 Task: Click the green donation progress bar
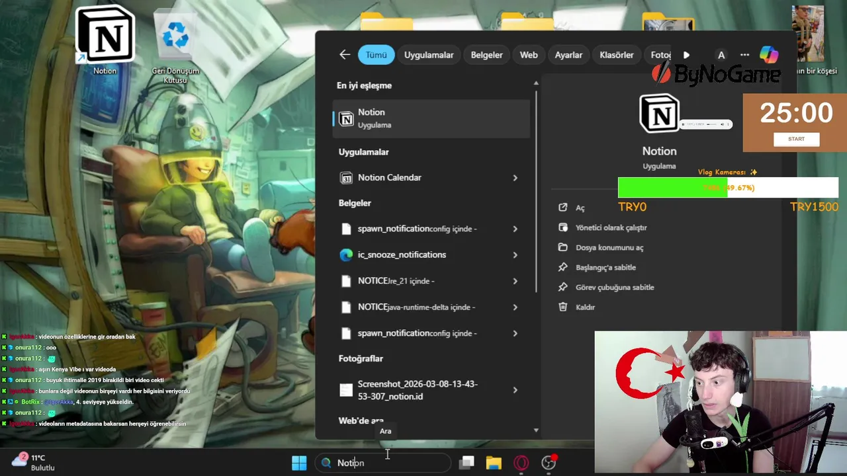(x=672, y=188)
